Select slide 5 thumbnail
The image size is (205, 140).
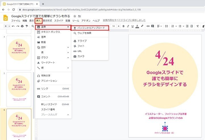[19, 90]
